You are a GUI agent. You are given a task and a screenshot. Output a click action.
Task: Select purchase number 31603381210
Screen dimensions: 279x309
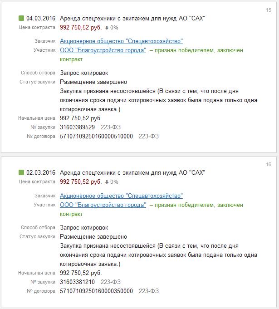[78, 282]
